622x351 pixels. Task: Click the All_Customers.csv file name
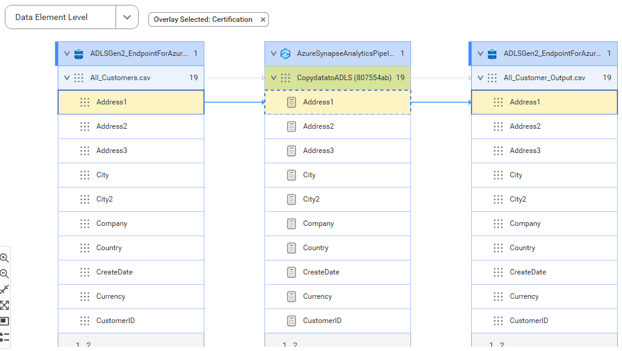(120, 78)
